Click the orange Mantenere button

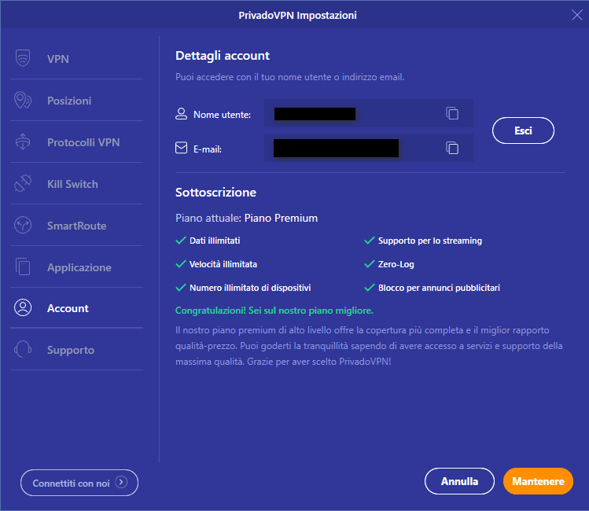point(538,481)
